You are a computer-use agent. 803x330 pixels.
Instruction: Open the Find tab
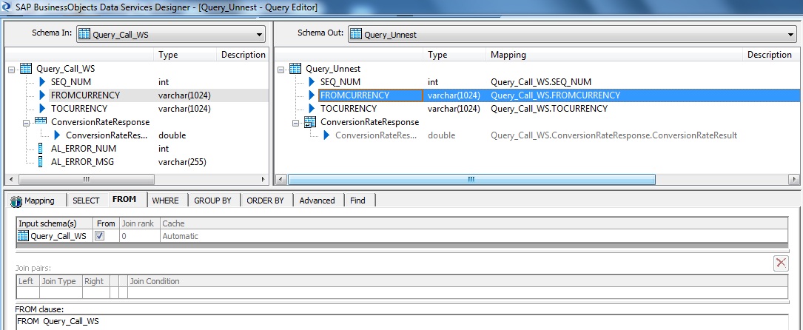[357, 201]
